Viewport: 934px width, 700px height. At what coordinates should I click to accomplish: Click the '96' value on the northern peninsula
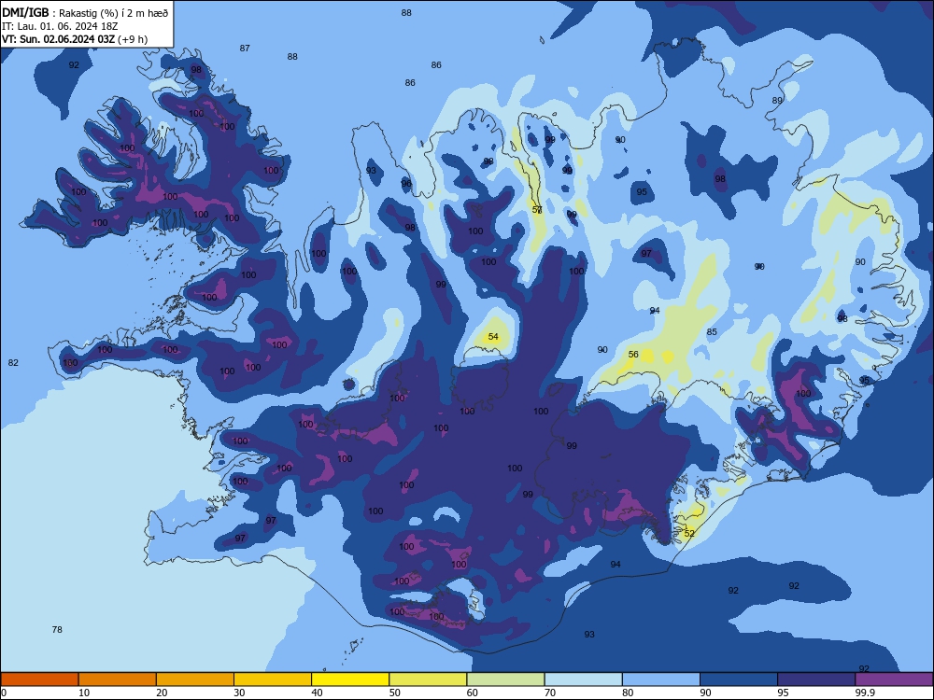406,183
